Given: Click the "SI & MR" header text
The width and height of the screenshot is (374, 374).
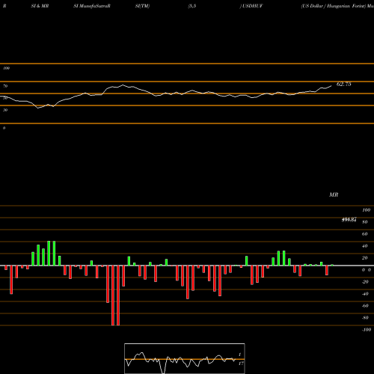Looking at the screenshot, I should pyautogui.click(x=40, y=6).
